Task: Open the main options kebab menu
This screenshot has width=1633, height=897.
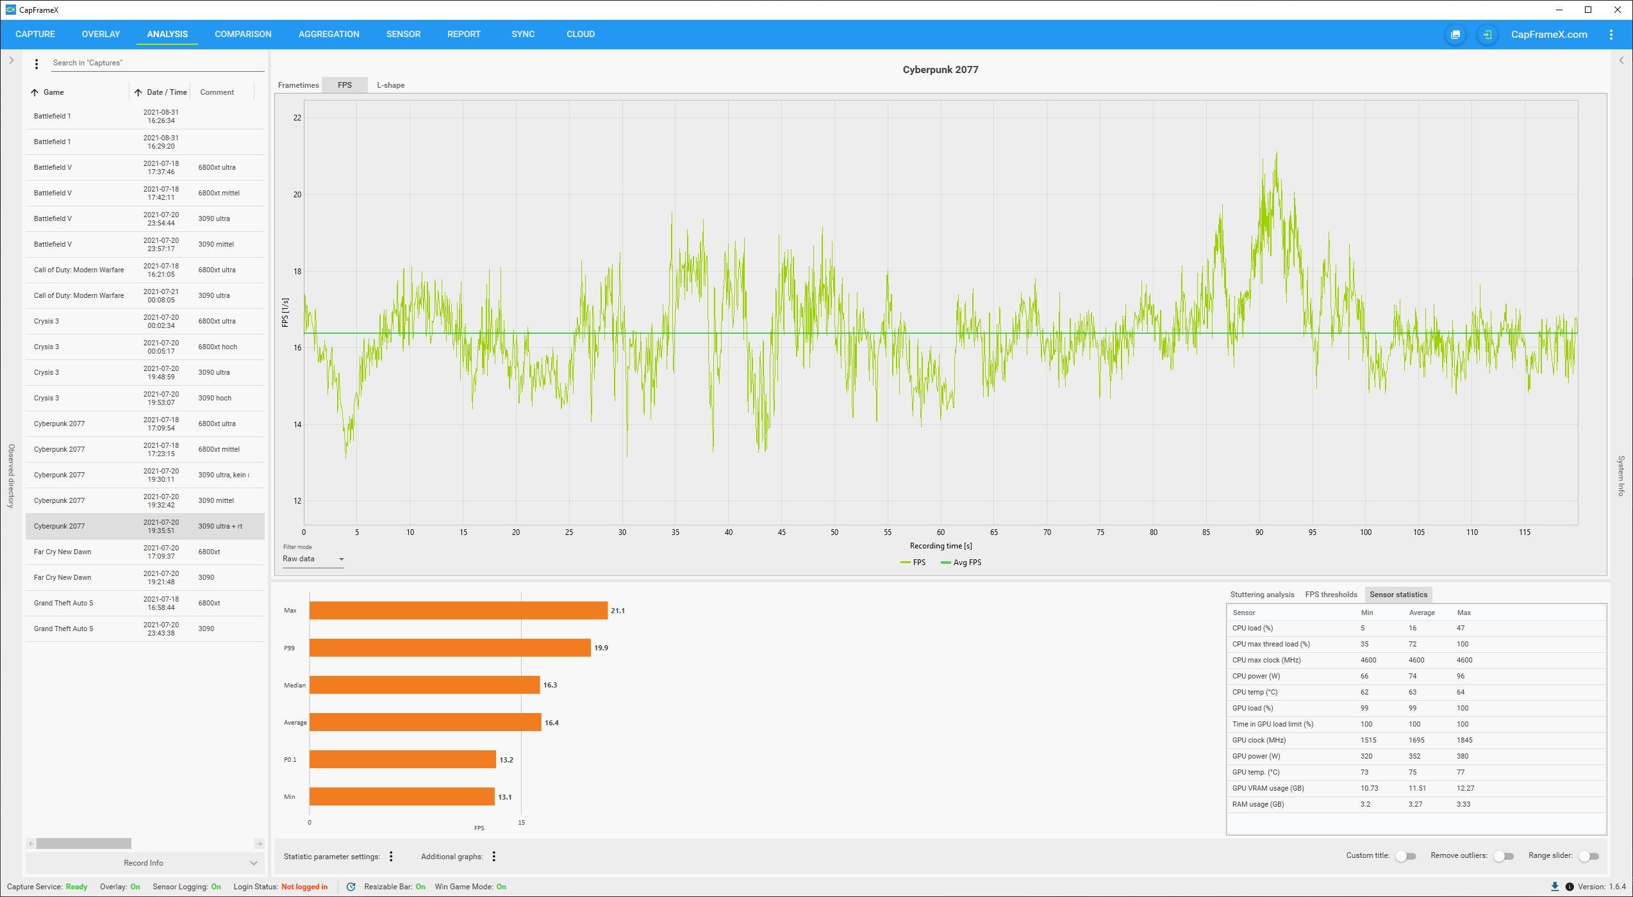Action: (1611, 35)
